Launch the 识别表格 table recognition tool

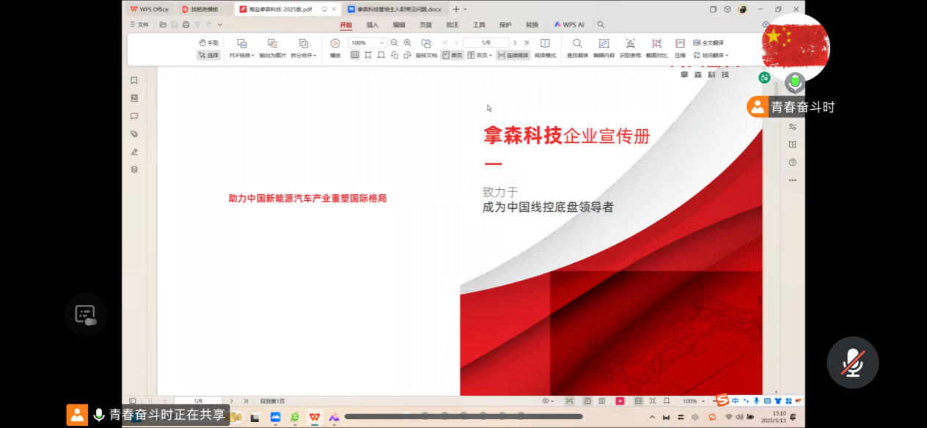point(630,48)
